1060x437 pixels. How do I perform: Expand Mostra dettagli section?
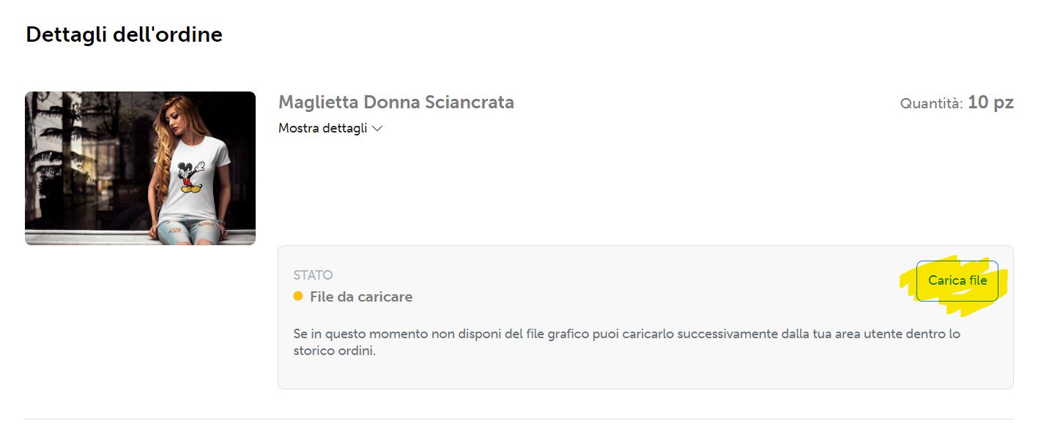coord(323,129)
